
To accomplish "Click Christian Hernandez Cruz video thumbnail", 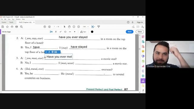I will tap(170, 54).
